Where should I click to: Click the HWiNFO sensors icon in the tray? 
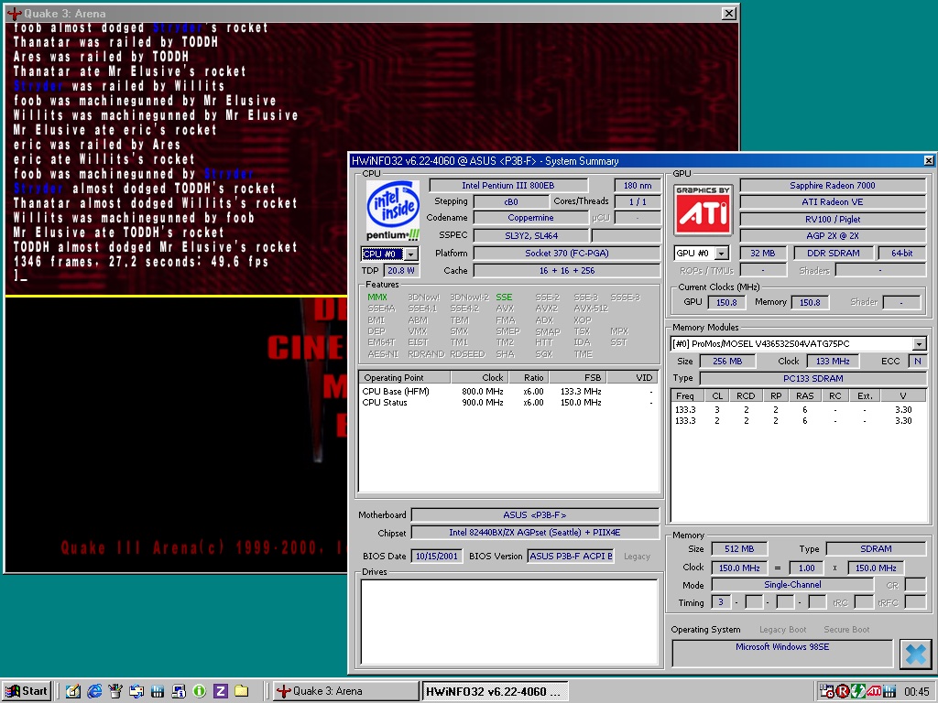pos(889,689)
